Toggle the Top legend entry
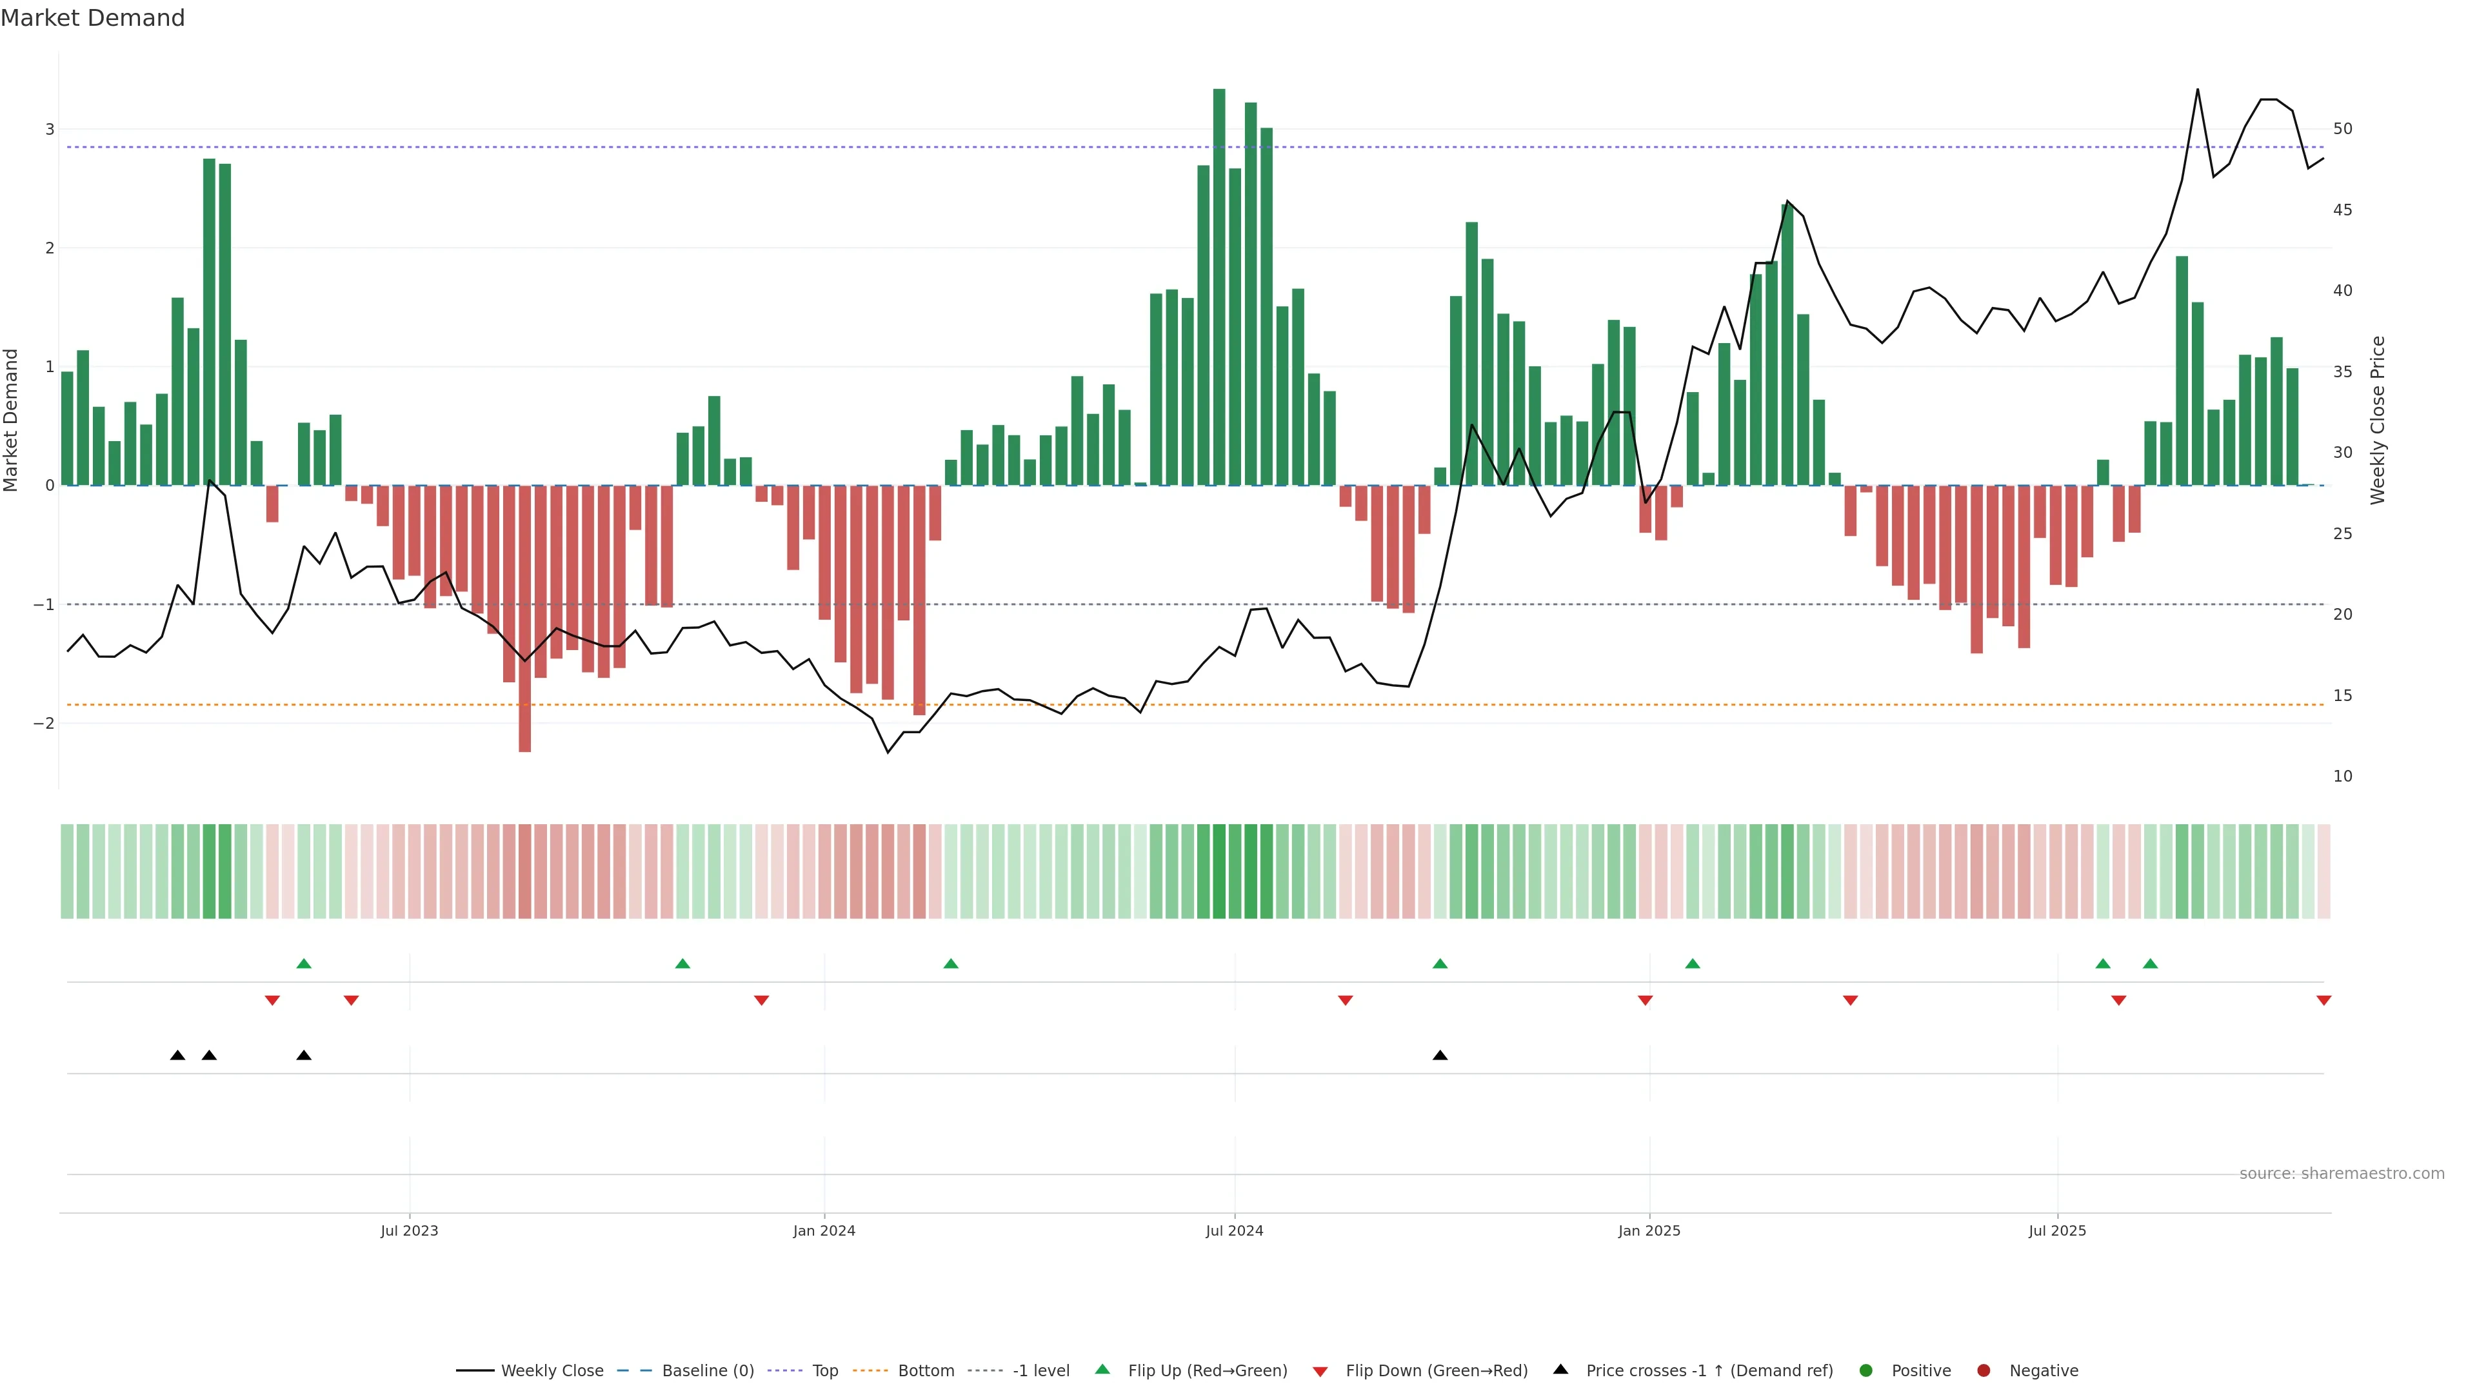This screenshot has width=2477, height=1393. tap(824, 1370)
